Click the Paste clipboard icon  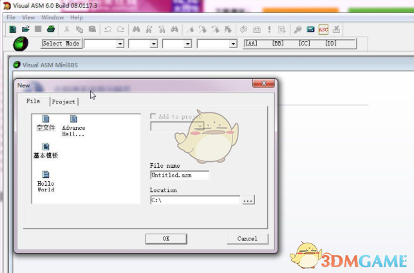tap(92, 29)
